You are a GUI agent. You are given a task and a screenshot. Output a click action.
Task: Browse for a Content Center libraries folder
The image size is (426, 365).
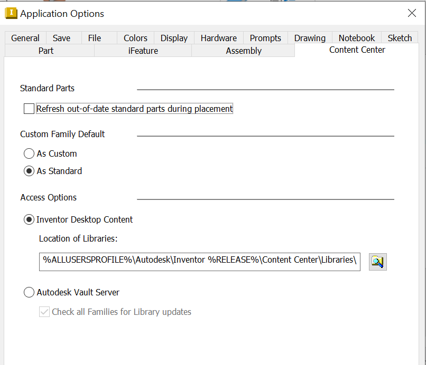click(x=377, y=262)
